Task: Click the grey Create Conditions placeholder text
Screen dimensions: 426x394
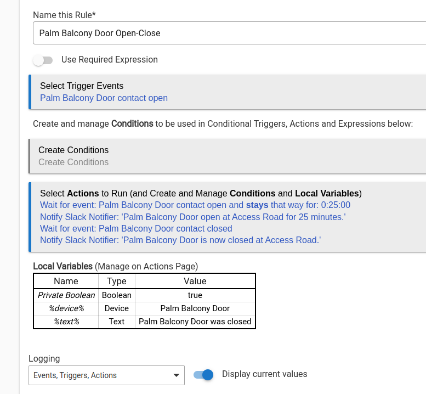Action: (73, 162)
